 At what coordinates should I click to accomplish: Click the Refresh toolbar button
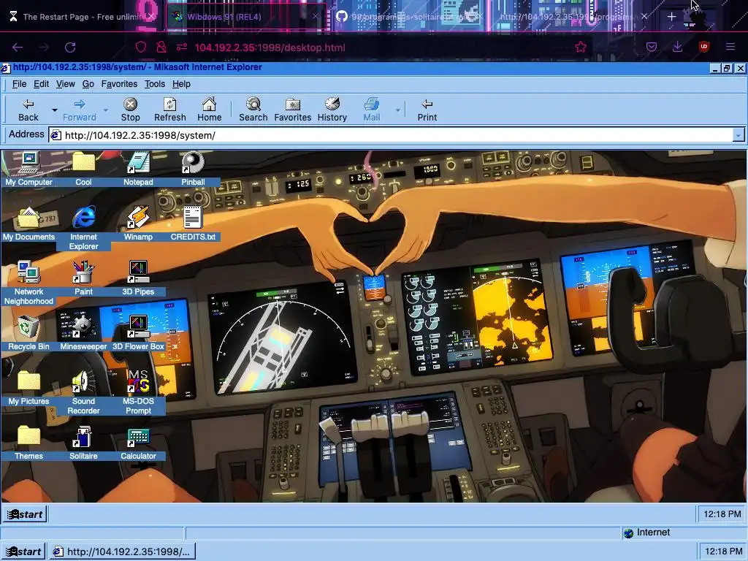(169, 110)
